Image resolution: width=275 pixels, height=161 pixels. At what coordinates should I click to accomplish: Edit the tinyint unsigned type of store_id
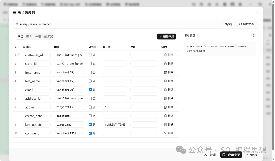(70, 64)
